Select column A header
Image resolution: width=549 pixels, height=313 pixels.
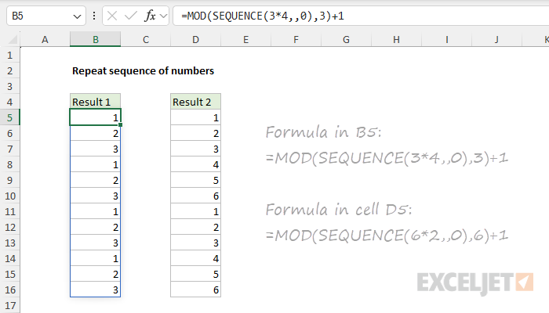point(45,39)
